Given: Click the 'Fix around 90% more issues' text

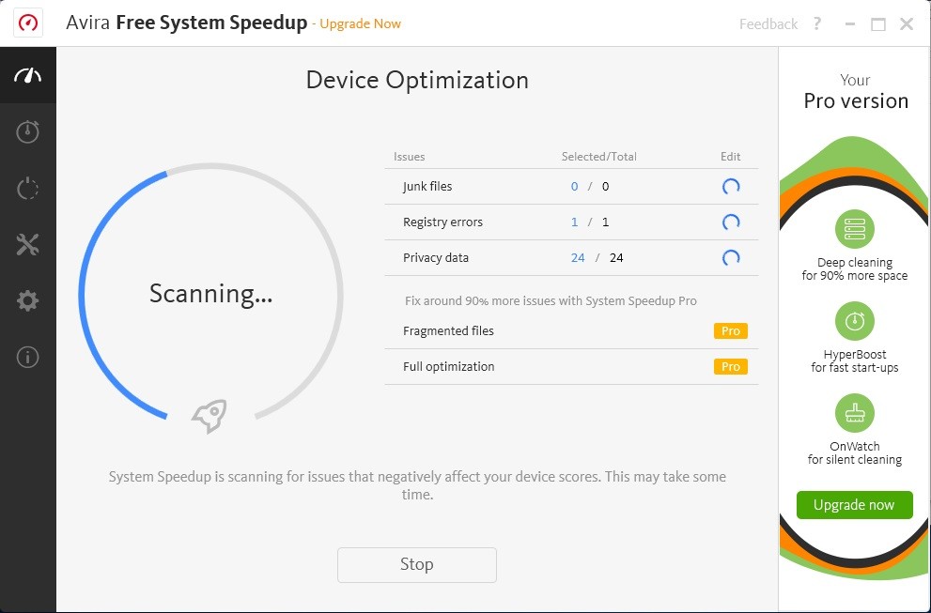Looking at the screenshot, I should point(551,300).
